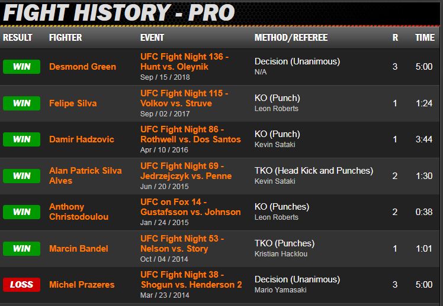Image resolution: width=443 pixels, height=306 pixels.
Task: Open UFC Fight Night 69 Jedrzejczyk vs. Penne
Action: pos(185,171)
